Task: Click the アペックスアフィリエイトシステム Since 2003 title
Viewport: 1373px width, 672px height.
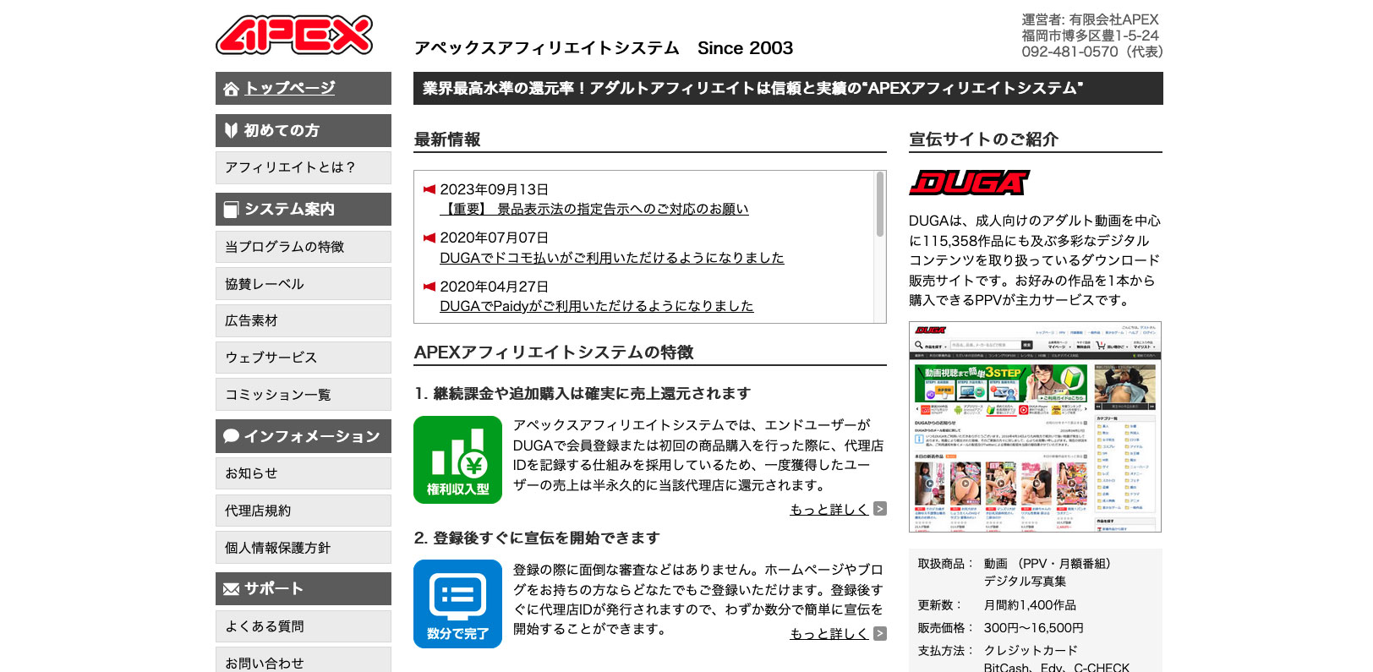Action: click(x=604, y=48)
